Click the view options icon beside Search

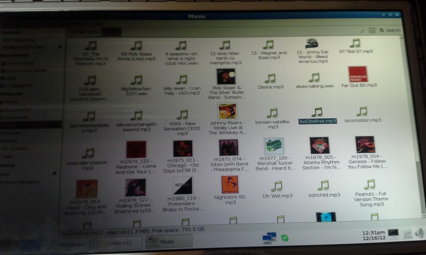(372, 30)
